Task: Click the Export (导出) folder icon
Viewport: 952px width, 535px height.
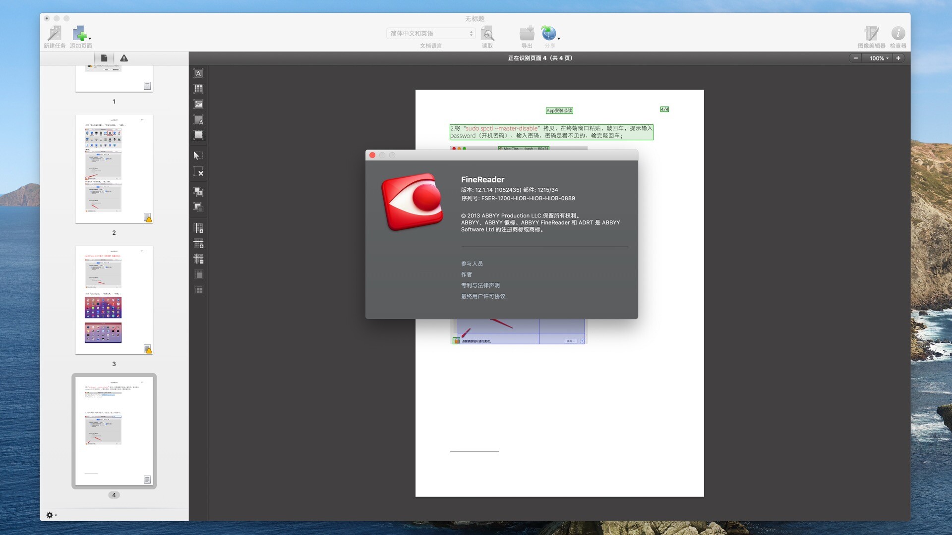Action: [527, 34]
